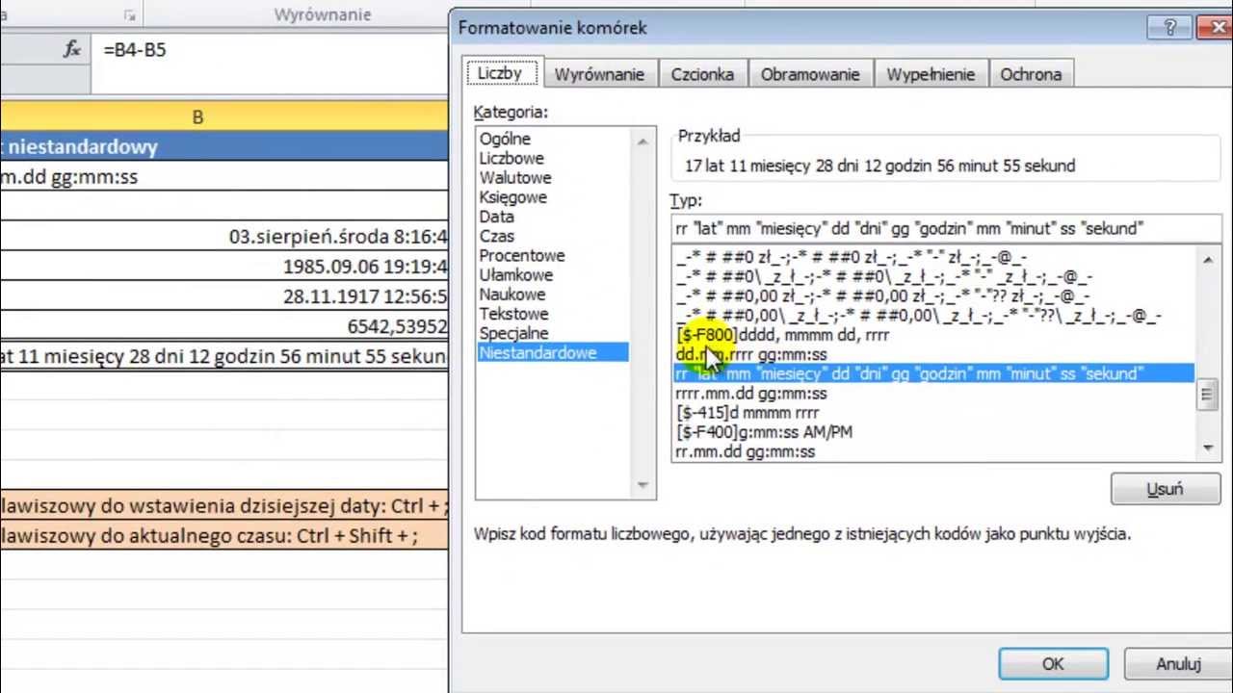Viewport: 1233px width, 693px height.
Task: Open the Obramowanie tab
Action: click(x=810, y=74)
